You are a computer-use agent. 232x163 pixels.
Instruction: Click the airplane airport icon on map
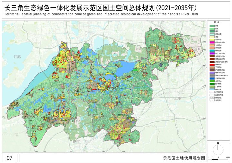tap(199, 48)
